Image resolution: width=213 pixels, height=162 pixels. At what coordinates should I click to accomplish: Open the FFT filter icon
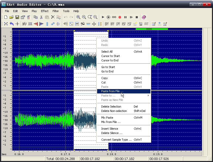[147, 24]
